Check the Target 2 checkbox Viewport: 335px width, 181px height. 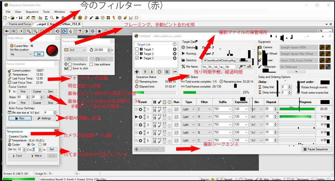tap(137, 54)
